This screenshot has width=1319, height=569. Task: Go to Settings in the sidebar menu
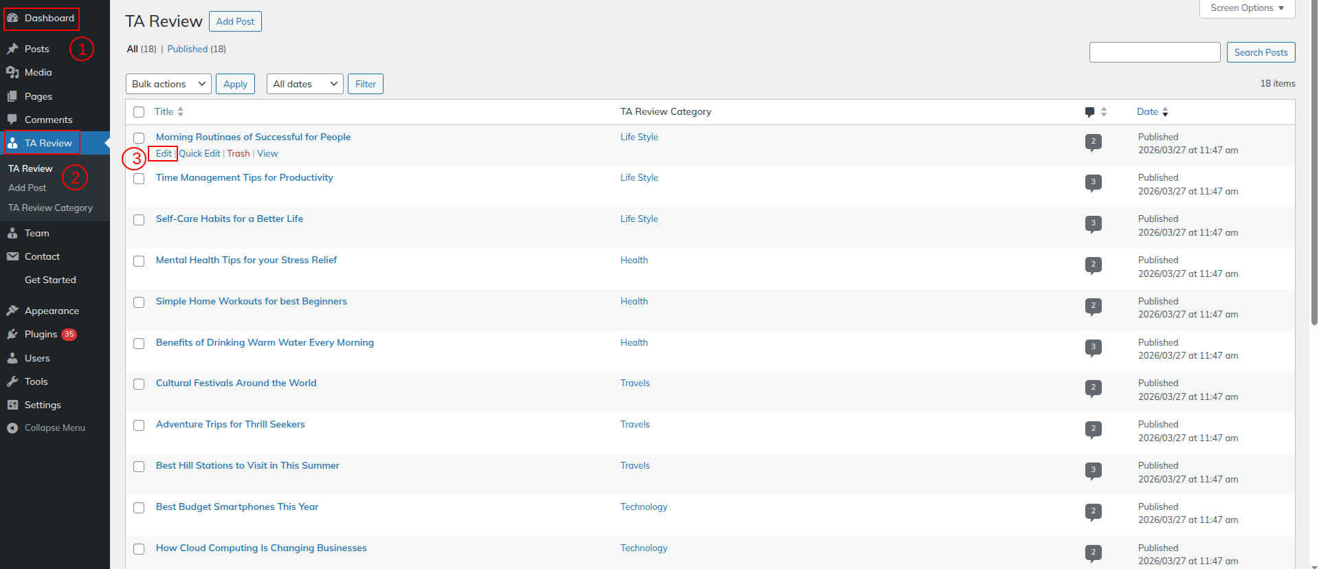43,405
